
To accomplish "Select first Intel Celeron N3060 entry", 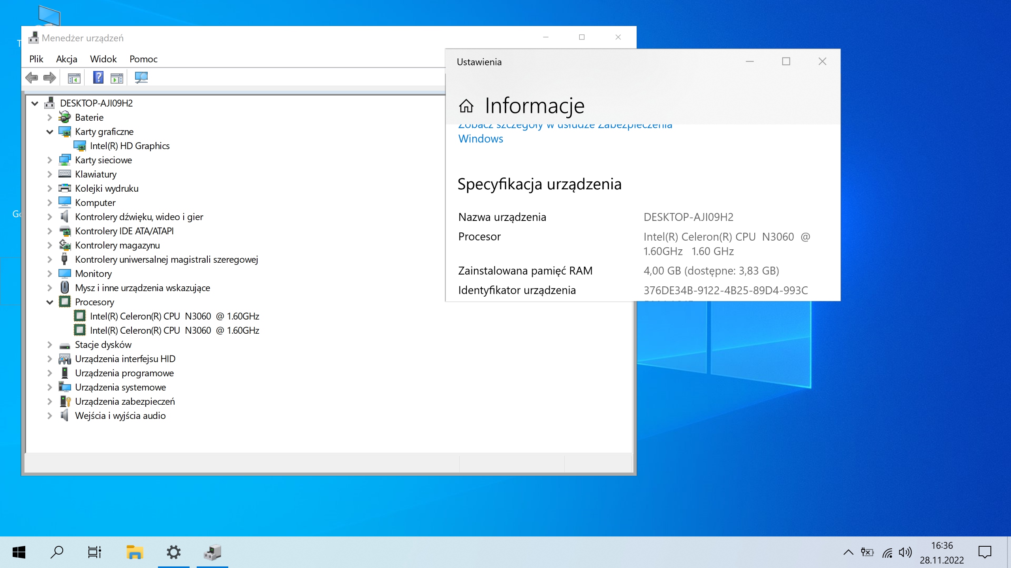I will [174, 316].
